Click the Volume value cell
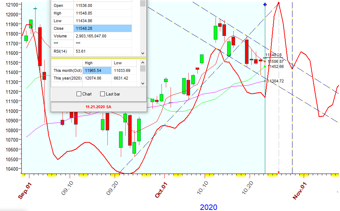Viewport: 340px width, 211px height. 103,36
